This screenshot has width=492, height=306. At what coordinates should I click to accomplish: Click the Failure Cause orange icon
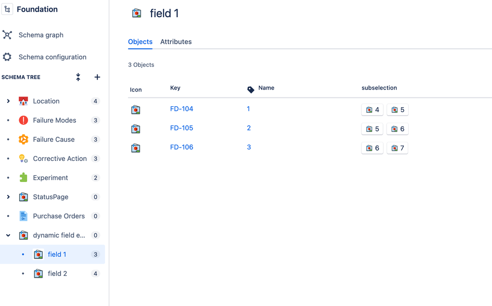[23, 140]
